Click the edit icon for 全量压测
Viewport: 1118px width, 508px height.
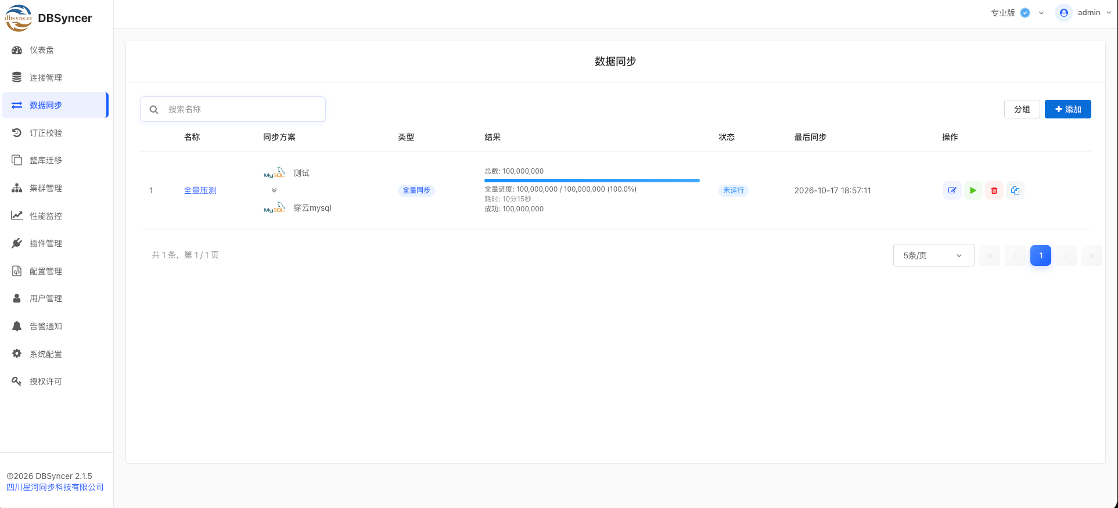pyautogui.click(x=952, y=190)
